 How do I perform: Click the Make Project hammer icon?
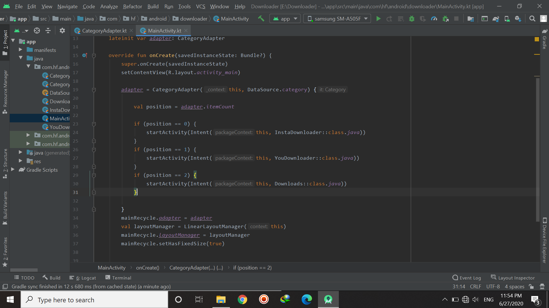261,19
